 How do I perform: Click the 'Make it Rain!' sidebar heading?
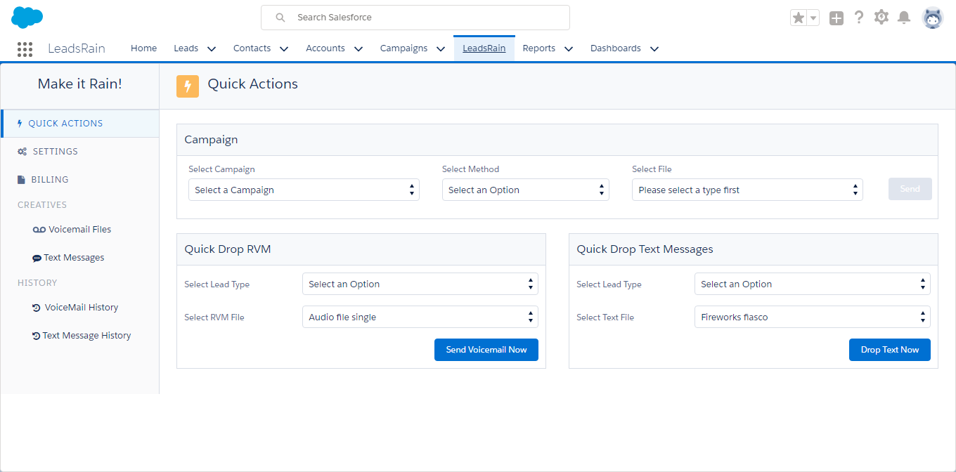point(80,84)
